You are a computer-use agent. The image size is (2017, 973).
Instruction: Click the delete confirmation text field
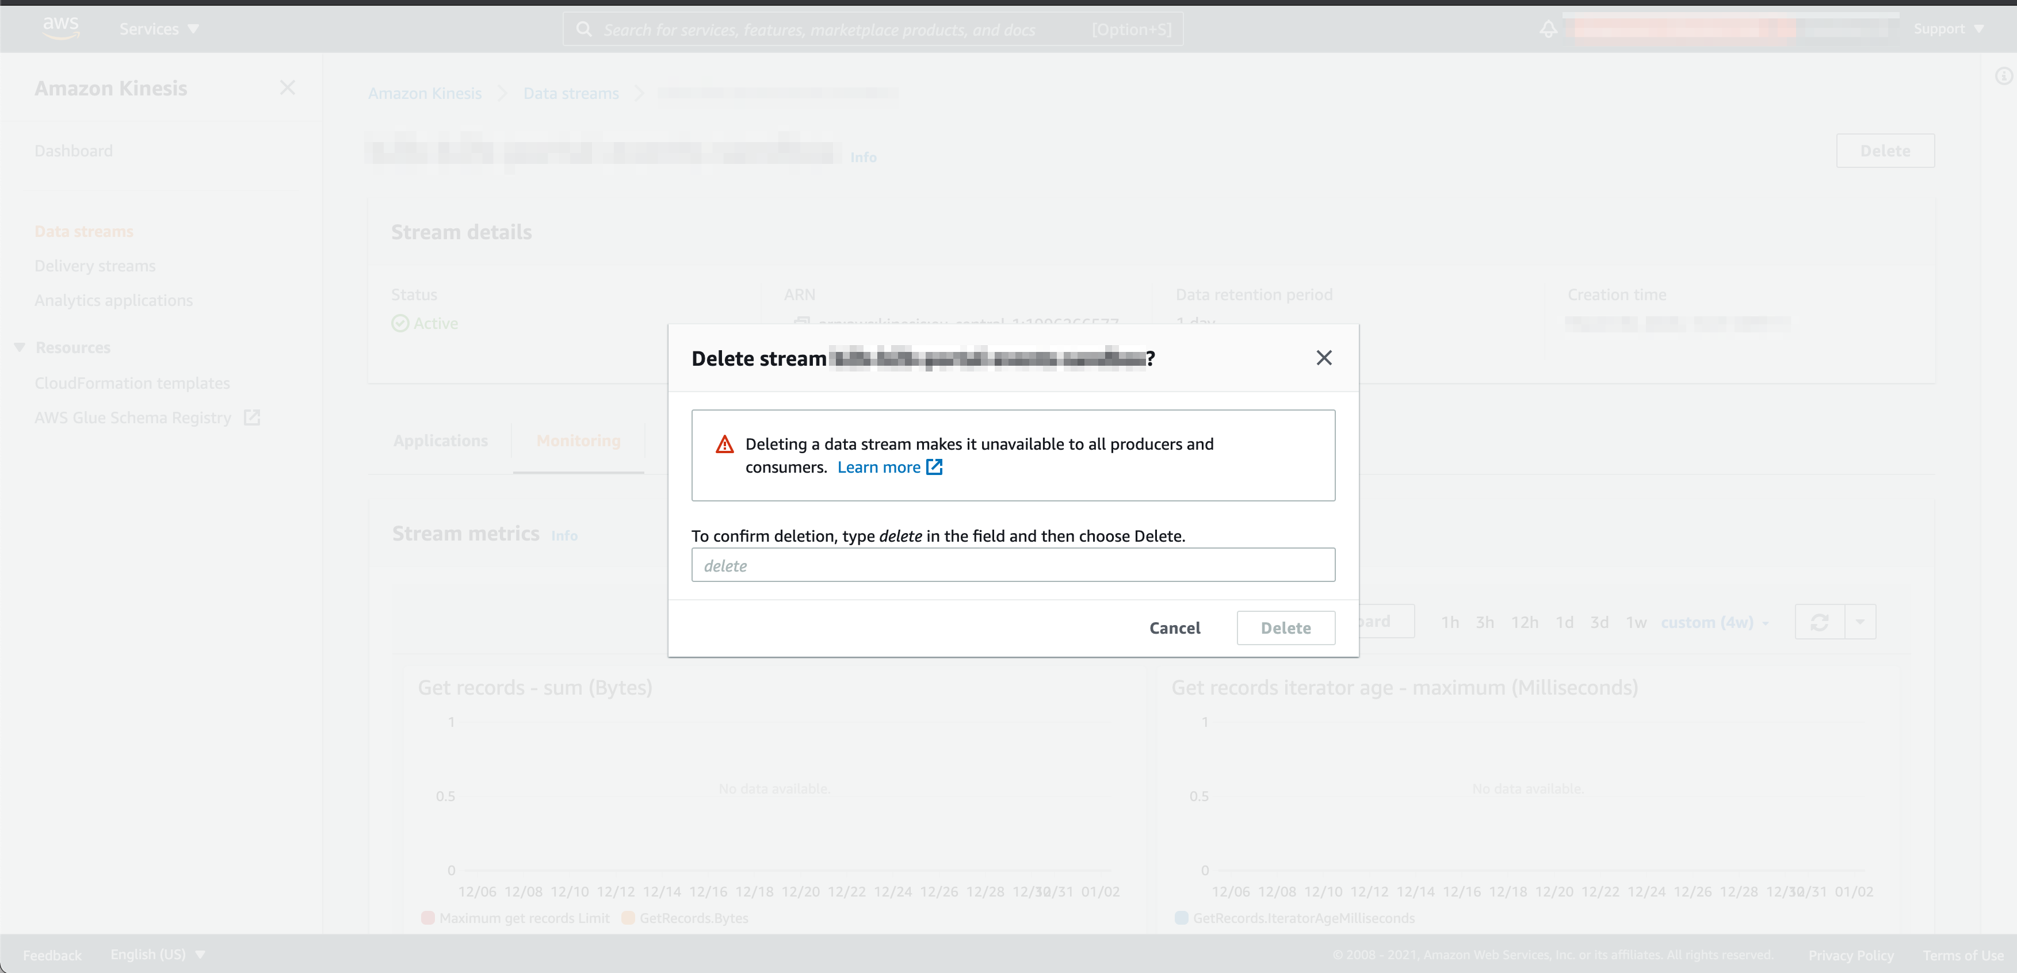(x=1013, y=565)
